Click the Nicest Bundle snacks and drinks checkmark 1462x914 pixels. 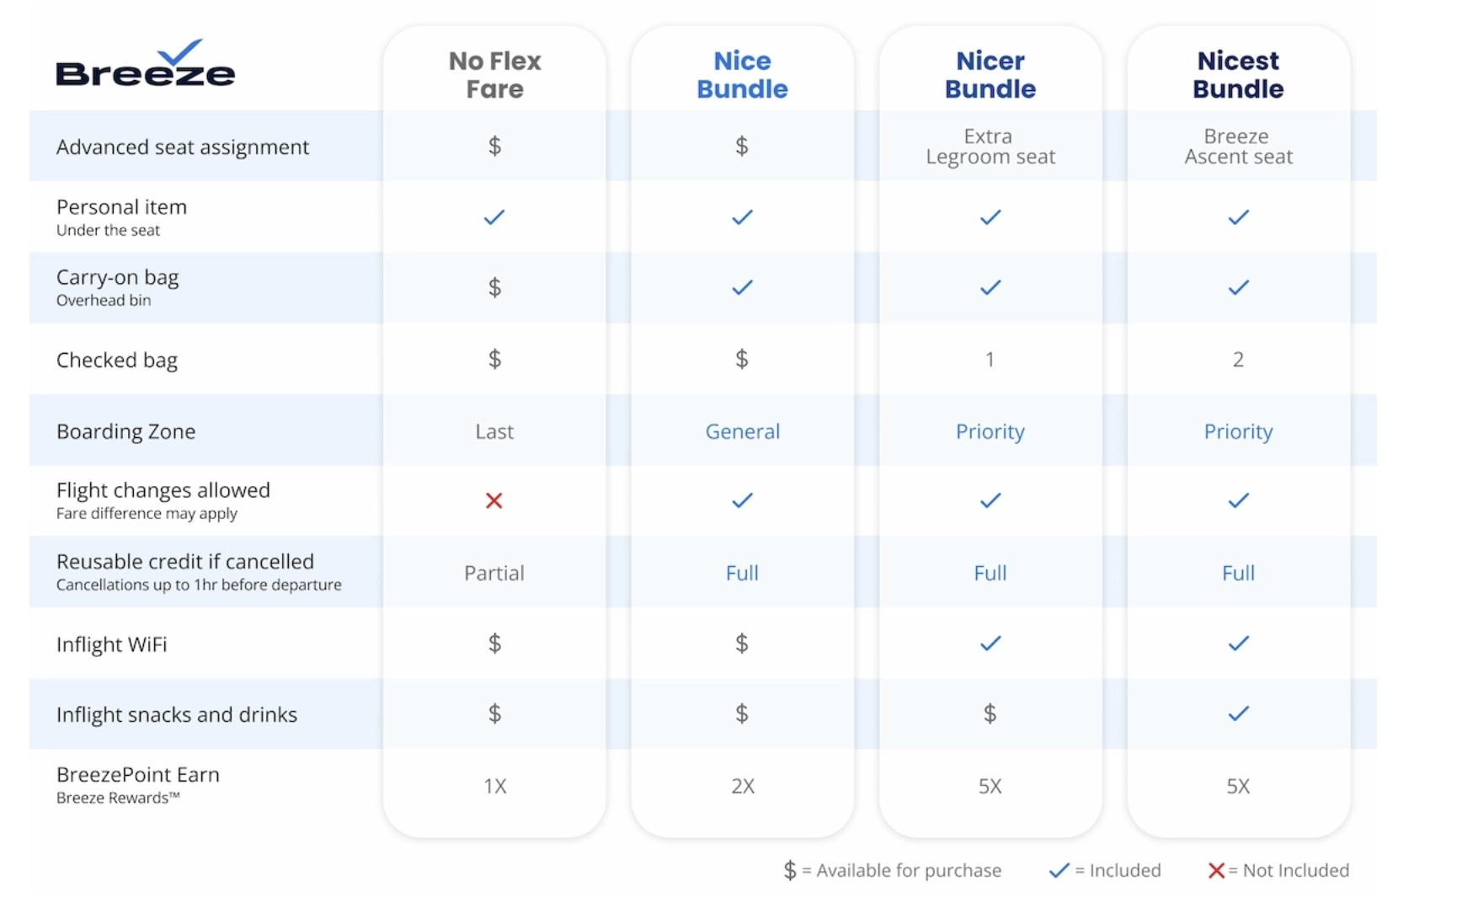tap(1238, 714)
